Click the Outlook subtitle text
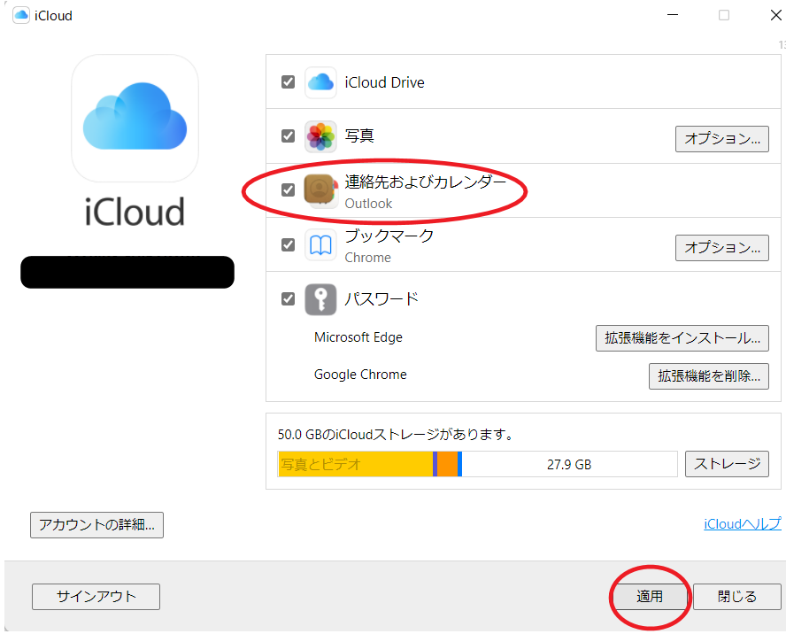 tap(368, 204)
